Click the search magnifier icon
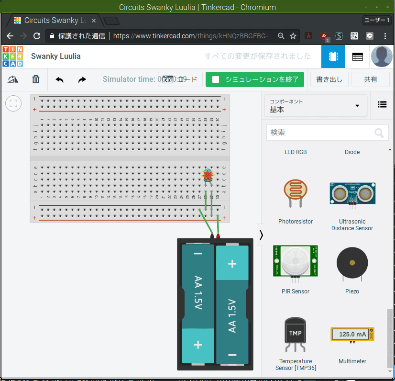395x381 pixels. coord(379,133)
